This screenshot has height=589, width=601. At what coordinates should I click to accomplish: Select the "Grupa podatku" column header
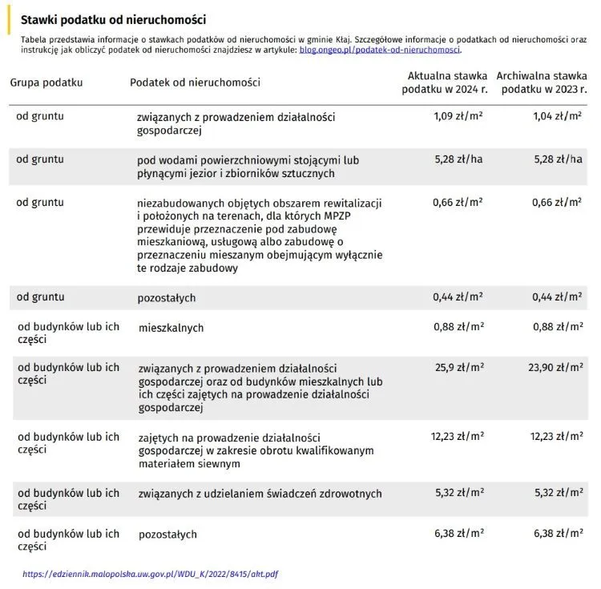[46, 83]
